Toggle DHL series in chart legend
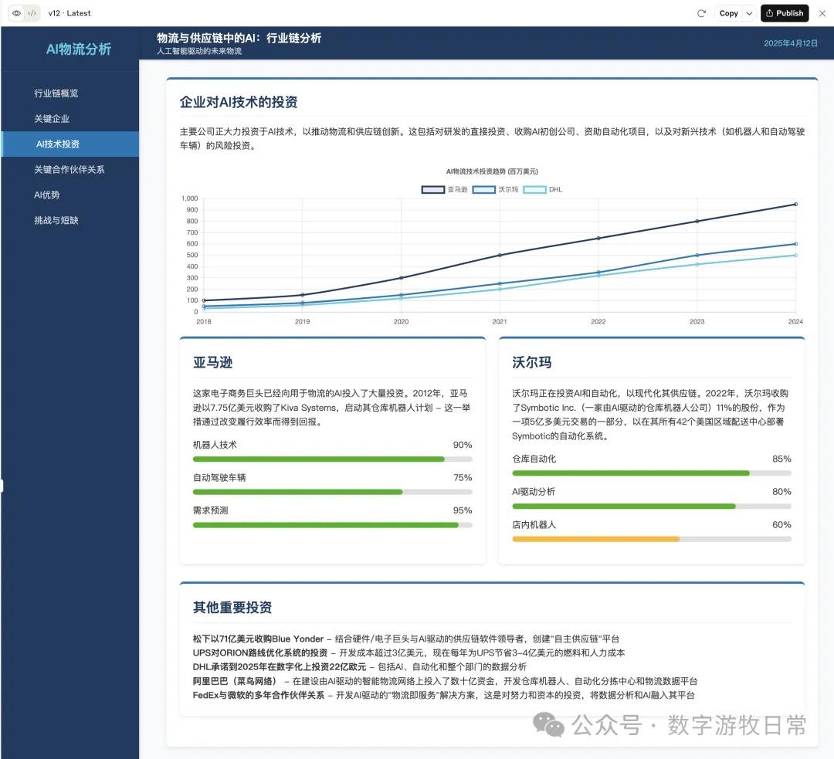 click(x=543, y=189)
